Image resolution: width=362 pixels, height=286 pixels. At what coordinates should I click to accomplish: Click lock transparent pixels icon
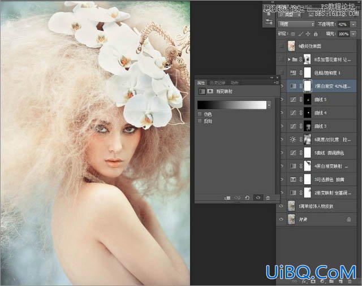click(x=293, y=34)
